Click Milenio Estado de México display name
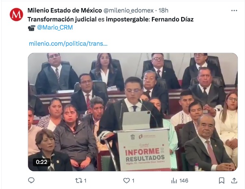Viewport: 245px width, 189px height. [x=65, y=11]
